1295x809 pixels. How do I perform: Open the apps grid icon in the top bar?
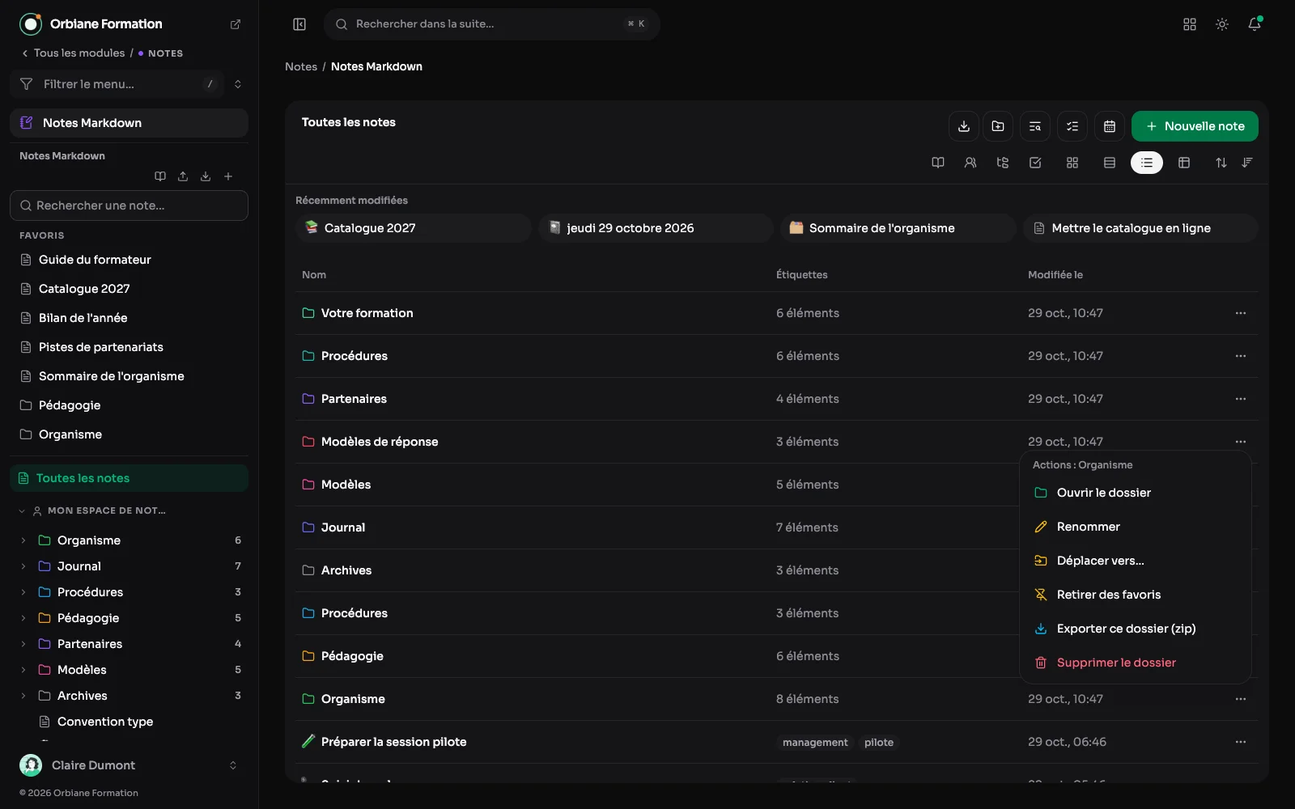click(x=1190, y=24)
